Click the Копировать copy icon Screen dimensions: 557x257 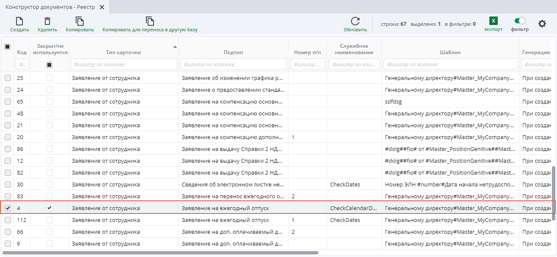80,22
